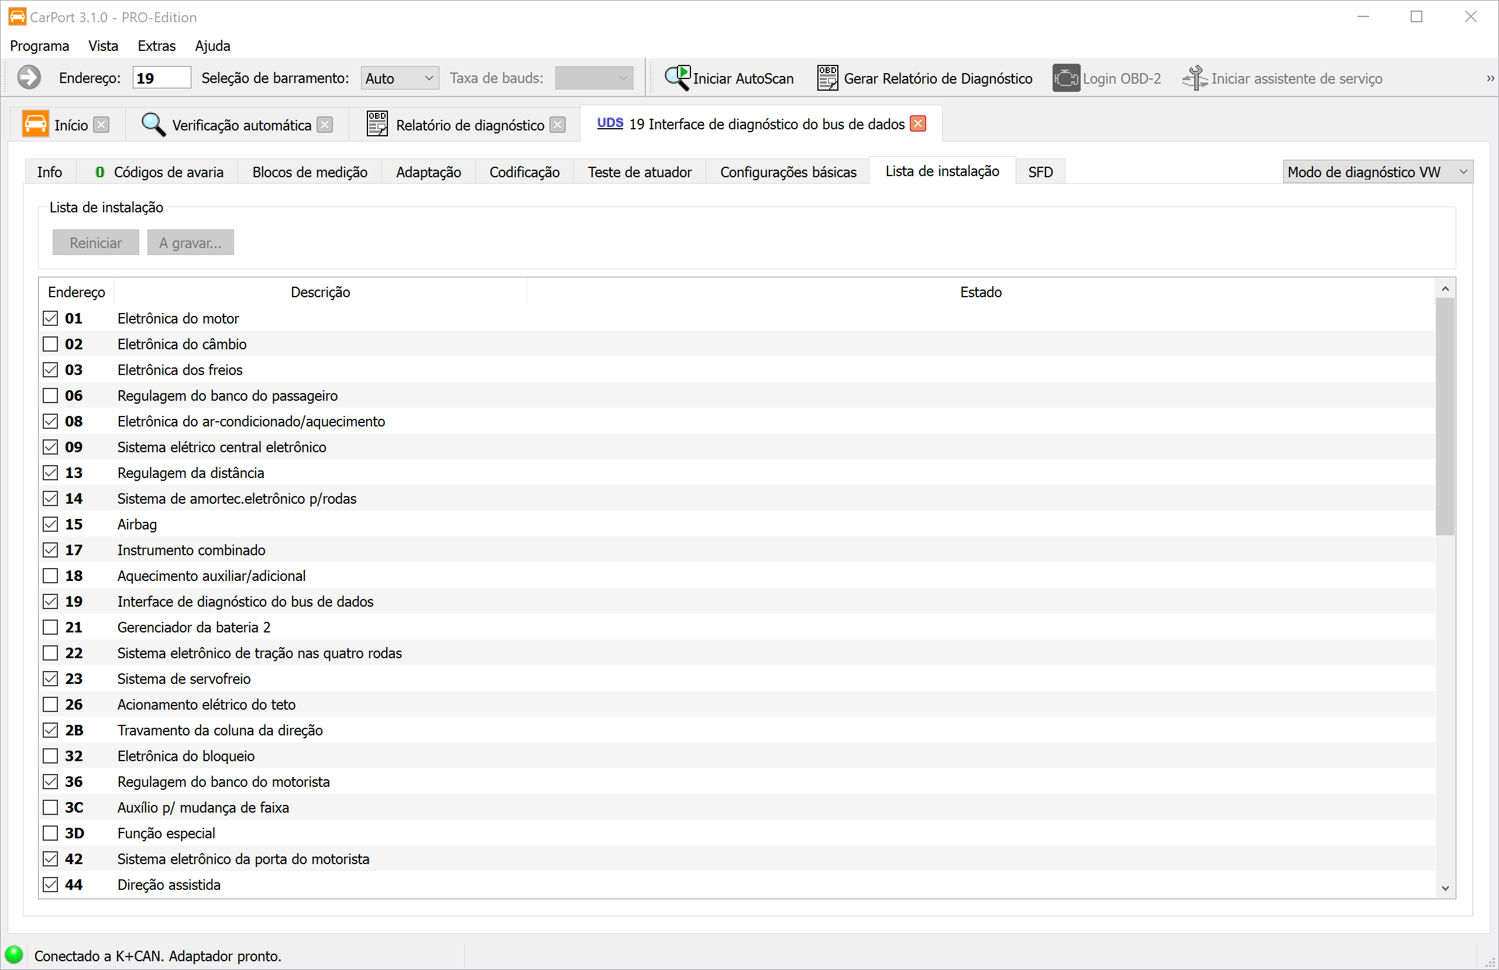This screenshot has width=1499, height=970.
Task: Click the green connection status indicator
Action: (x=15, y=954)
